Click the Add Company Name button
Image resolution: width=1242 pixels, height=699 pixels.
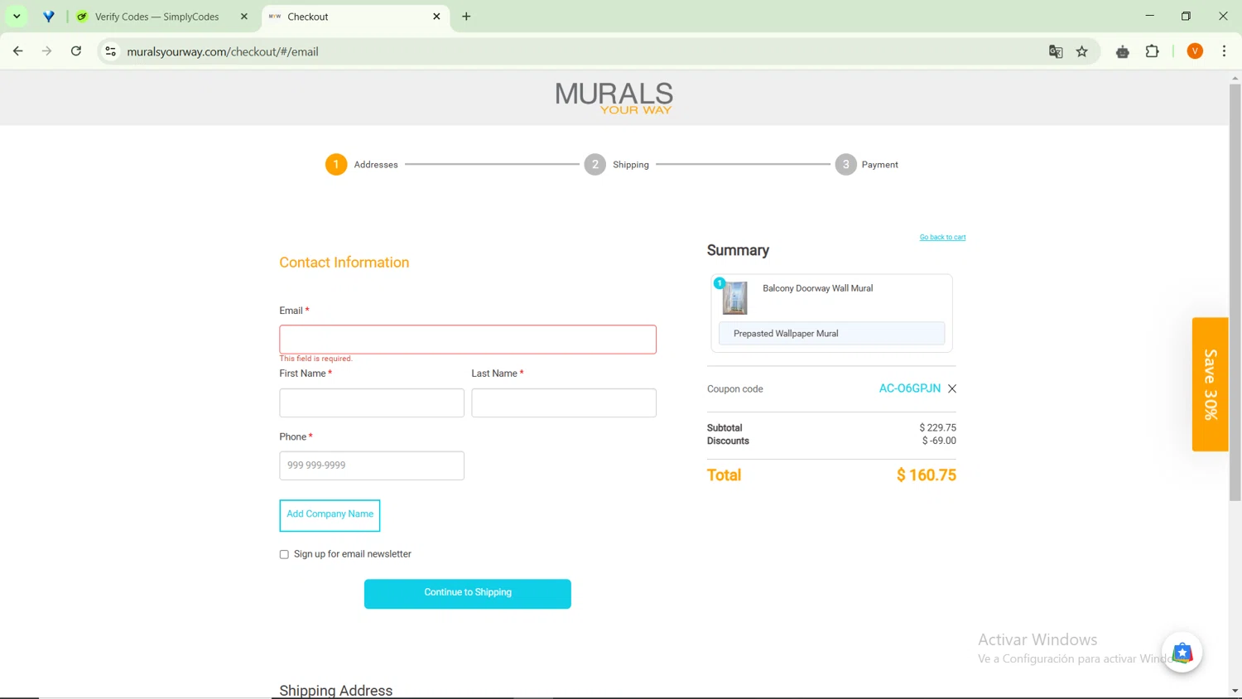(x=330, y=515)
